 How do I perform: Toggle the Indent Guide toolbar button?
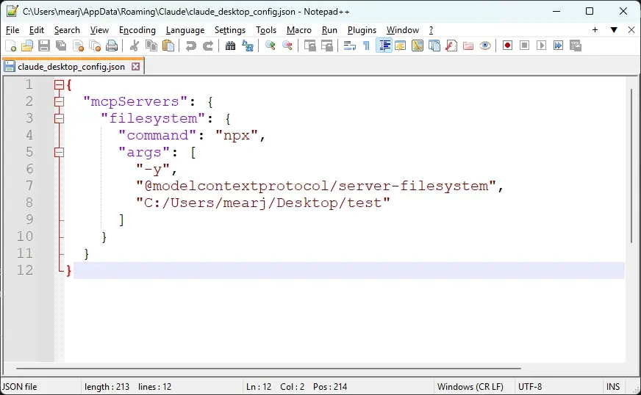[384, 46]
